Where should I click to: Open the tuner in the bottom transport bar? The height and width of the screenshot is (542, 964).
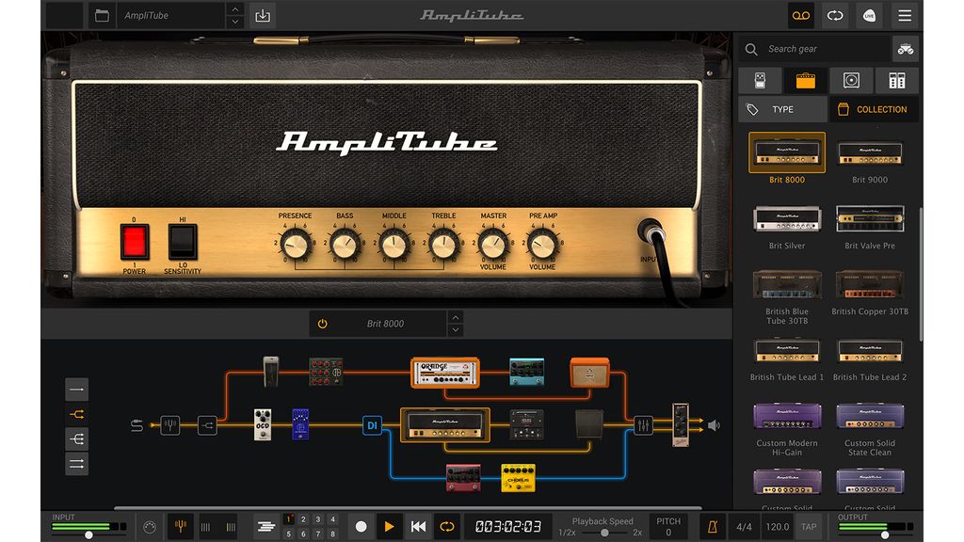click(x=179, y=527)
